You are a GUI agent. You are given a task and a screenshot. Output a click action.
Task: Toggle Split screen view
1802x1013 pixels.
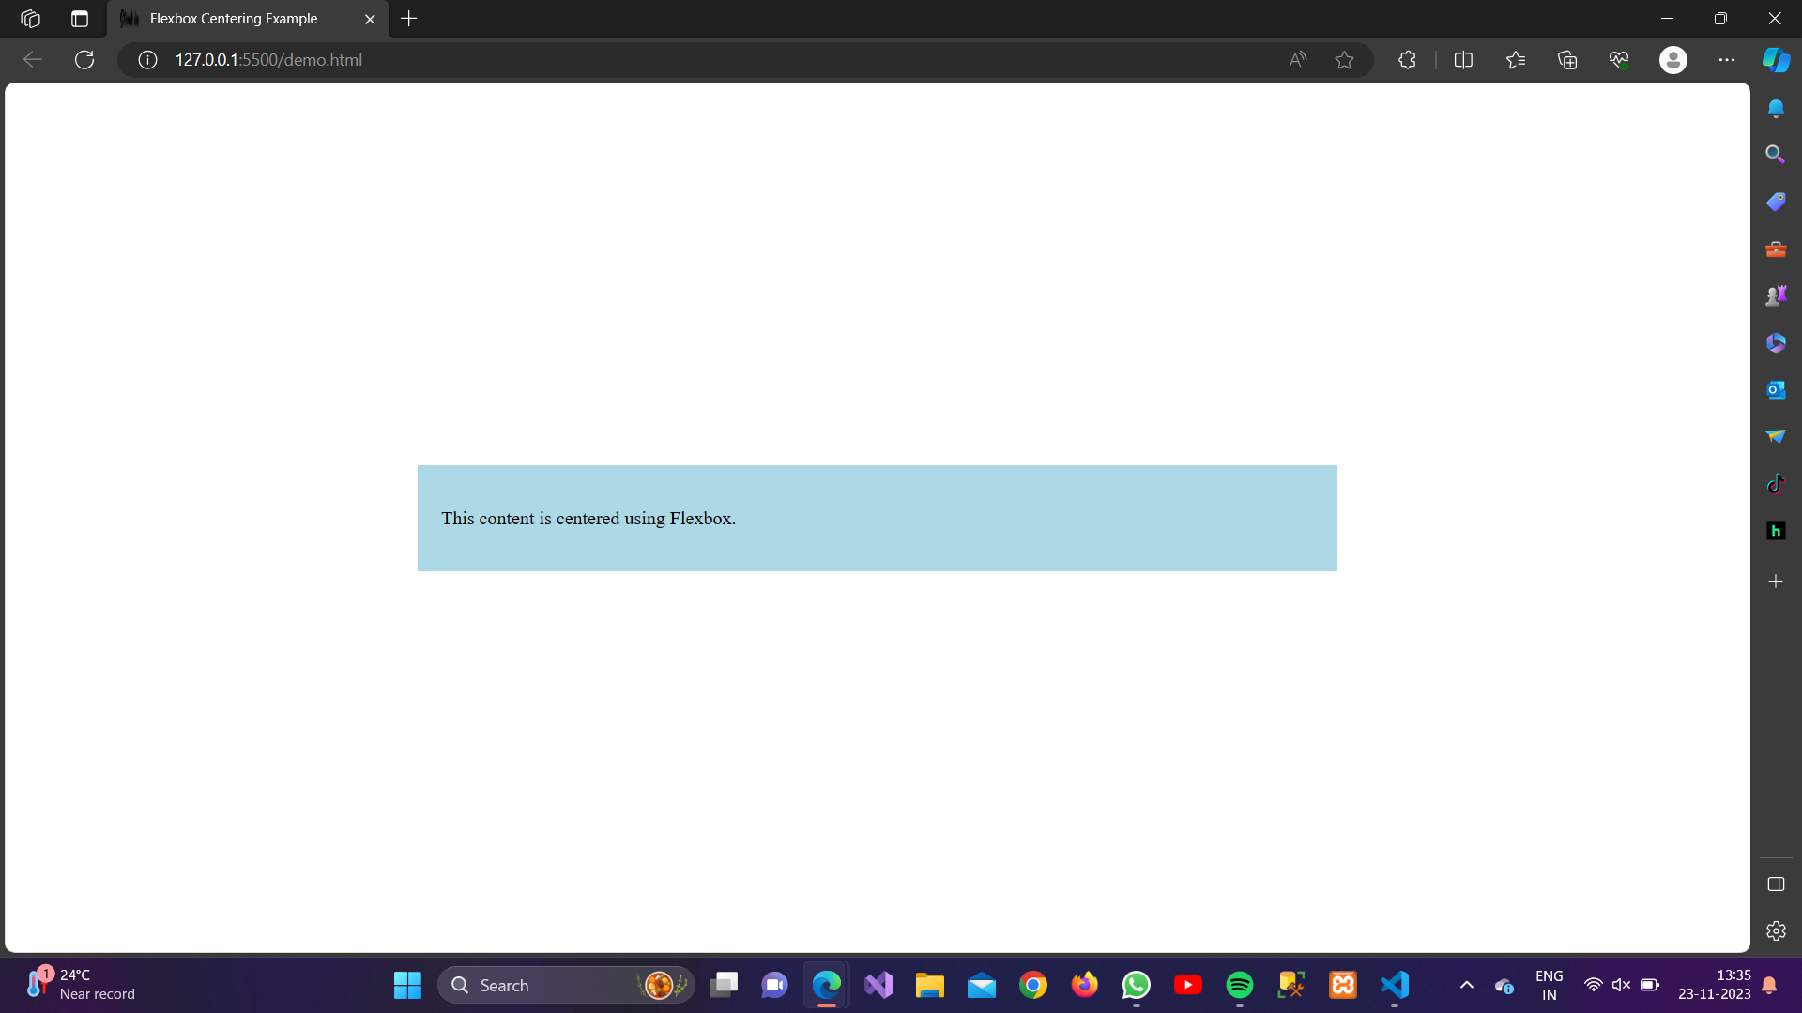pos(1463,60)
